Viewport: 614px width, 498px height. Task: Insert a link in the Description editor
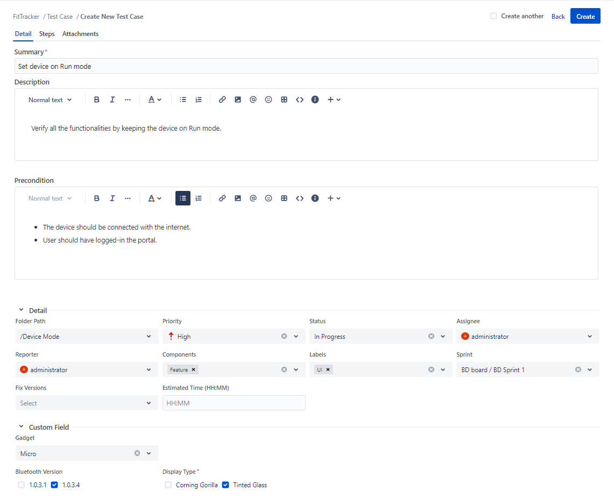222,99
